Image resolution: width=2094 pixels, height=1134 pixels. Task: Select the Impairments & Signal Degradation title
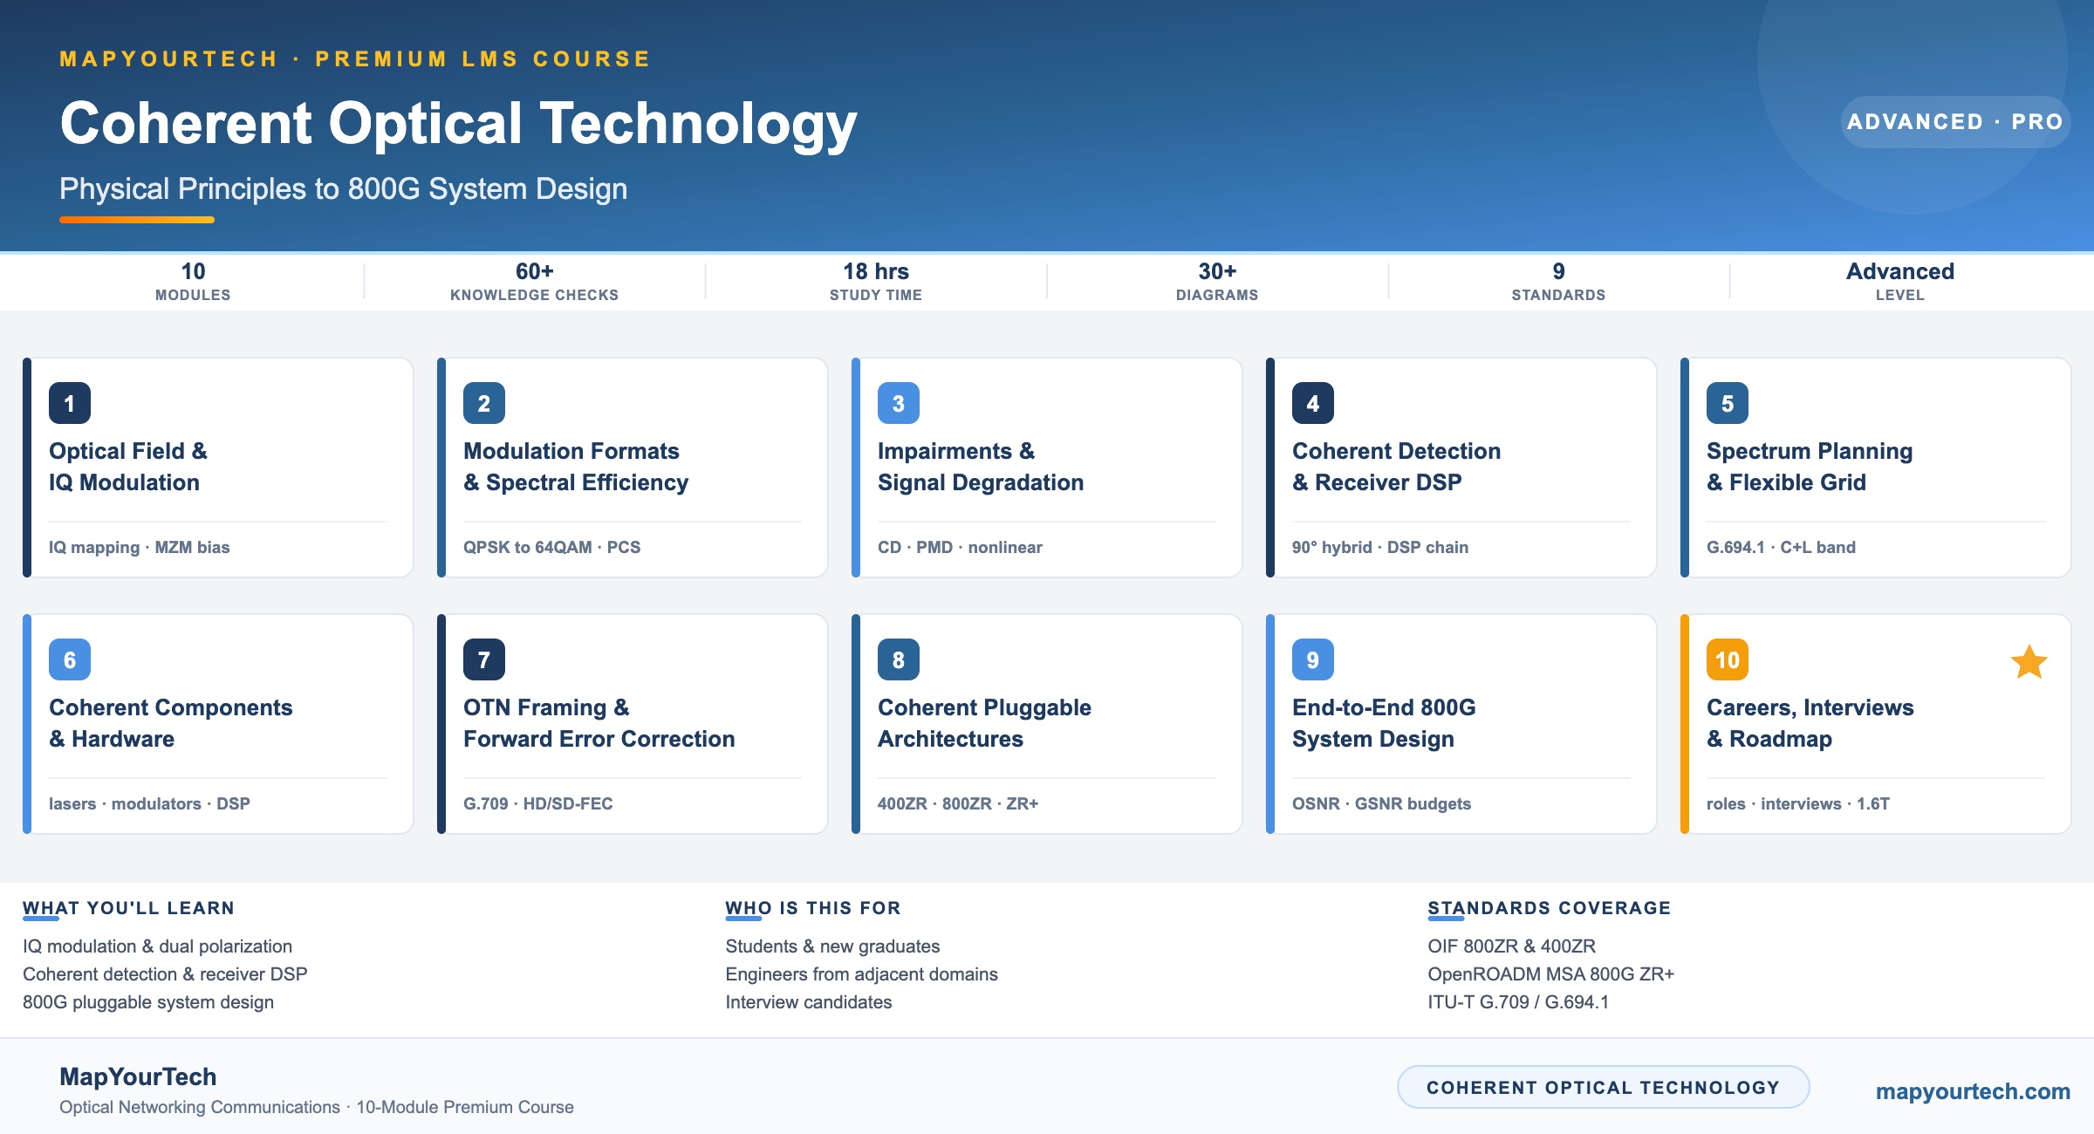[x=981, y=467]
